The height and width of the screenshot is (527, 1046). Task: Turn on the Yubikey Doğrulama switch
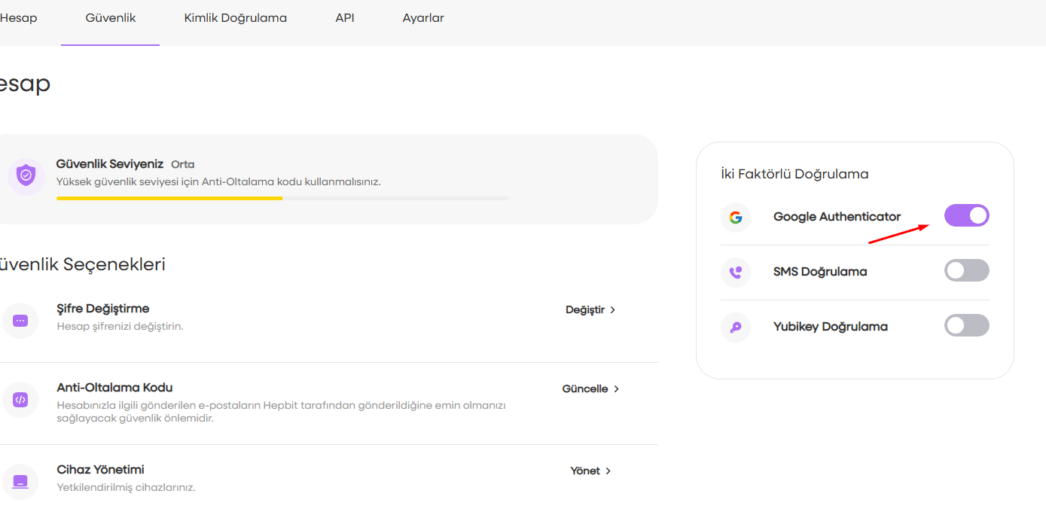[x=966, y=326]
